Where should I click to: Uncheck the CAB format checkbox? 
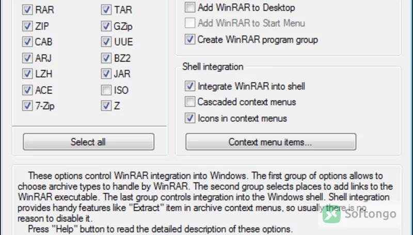click(27, 42)
